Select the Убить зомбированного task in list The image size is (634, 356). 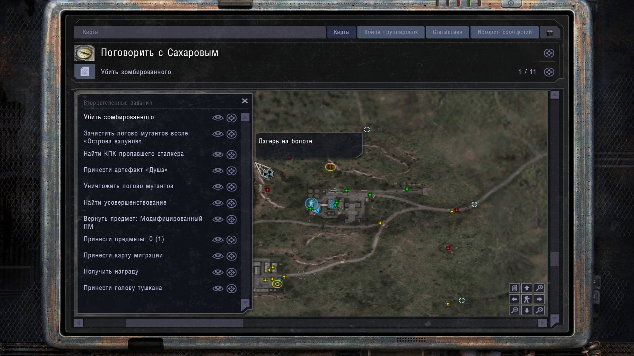coord(119,117)
